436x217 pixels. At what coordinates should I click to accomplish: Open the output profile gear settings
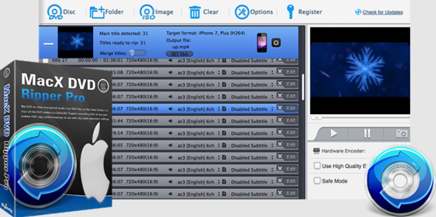pyautogui.click(x=276, y=43)
